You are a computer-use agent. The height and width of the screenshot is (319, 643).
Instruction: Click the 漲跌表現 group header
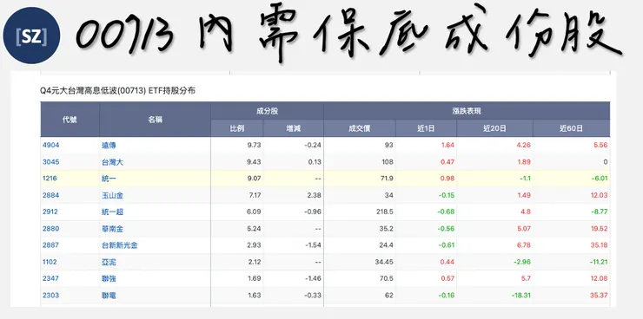point(467,111)
